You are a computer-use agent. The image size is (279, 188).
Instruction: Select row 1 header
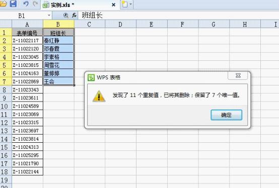tap(6, 33)
